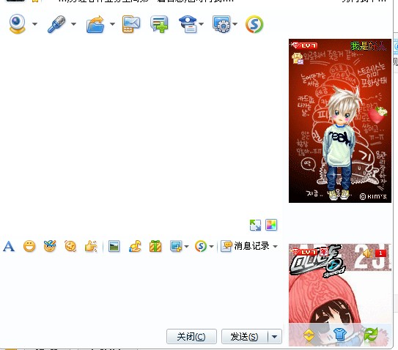The width and height of the screenshot is (398, 350).
Task: Click the 关闭(C) button
Action: click(191, 337)
